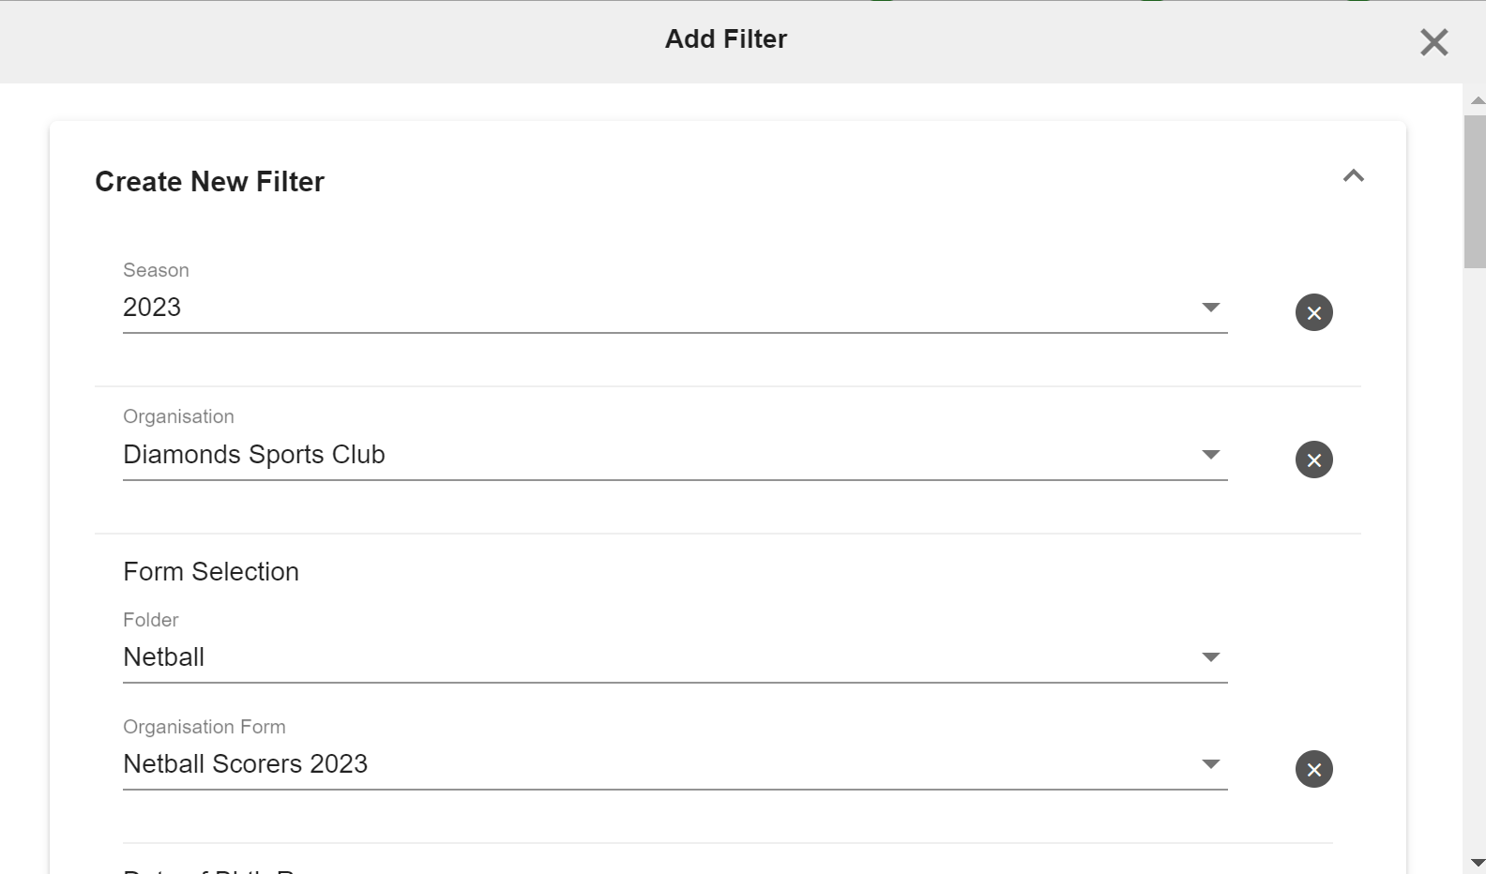Click the Diamonds Sports Club field text
Image resolution: width=1486 pixels, height=874 pixels.
click(254, 455)
